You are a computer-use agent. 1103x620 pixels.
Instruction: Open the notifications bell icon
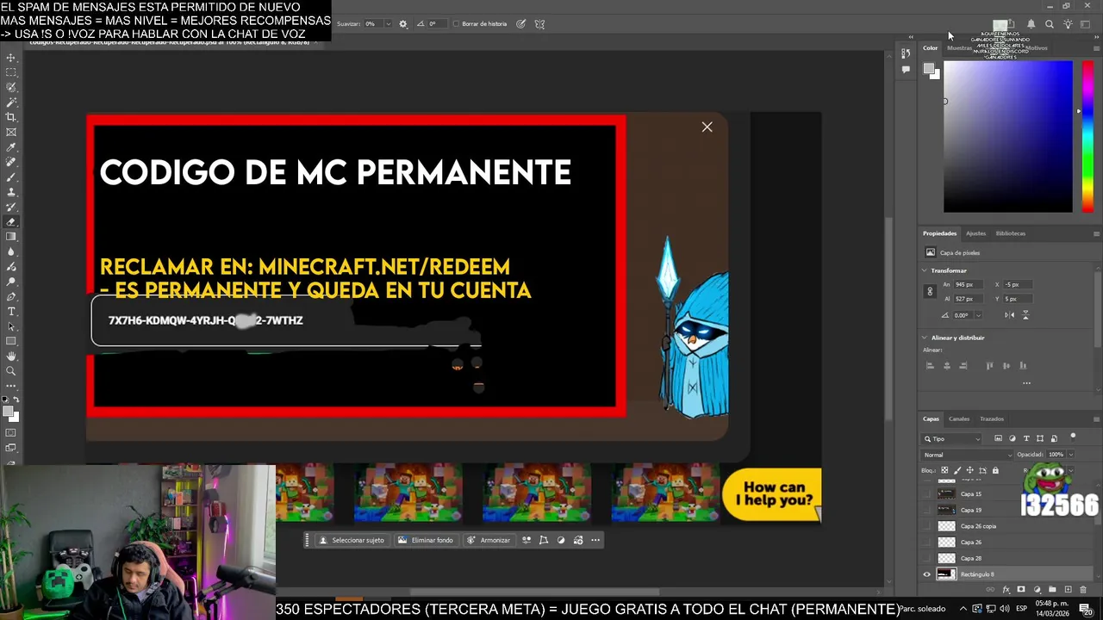(x=1031, y=24)
